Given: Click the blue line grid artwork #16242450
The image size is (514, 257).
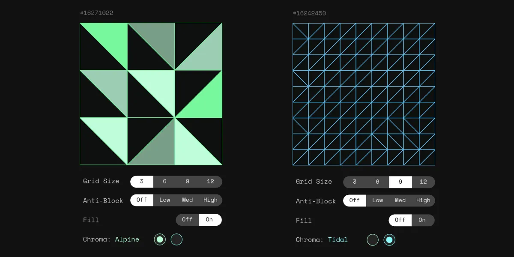Looking at the screenshot, I should 364,94.
